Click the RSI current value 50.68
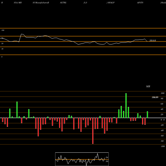166x166 pixels. (153, 41)
